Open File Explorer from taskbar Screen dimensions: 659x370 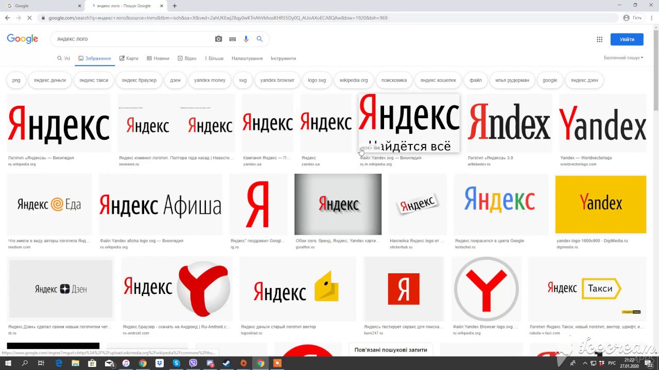(76, 363)
